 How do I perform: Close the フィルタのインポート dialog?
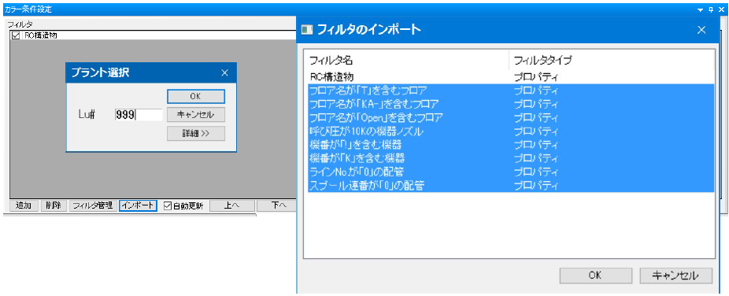pyautogui.click(x=701, y=30)
